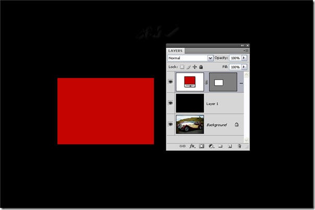Image resolution: width=315 pixels, height=210 pixels.
Task: Create a new group
Action: pos(221,146)
